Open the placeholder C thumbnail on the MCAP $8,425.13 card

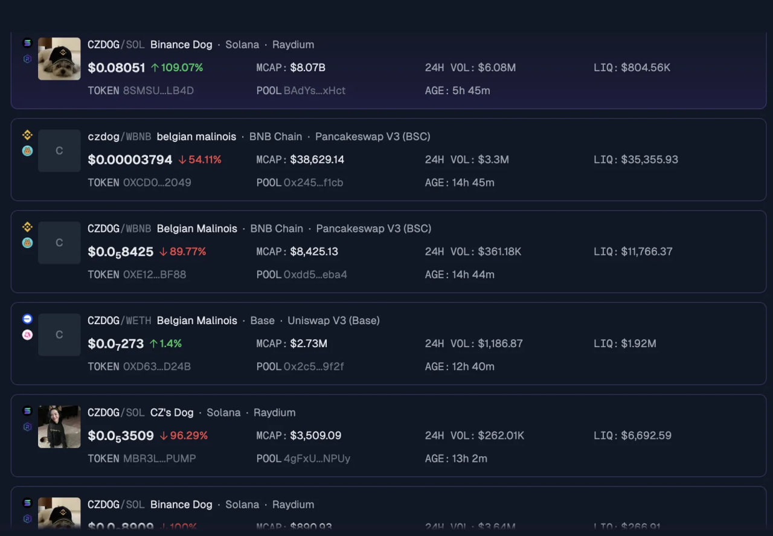pyautogui.click(x=59, y=243)
